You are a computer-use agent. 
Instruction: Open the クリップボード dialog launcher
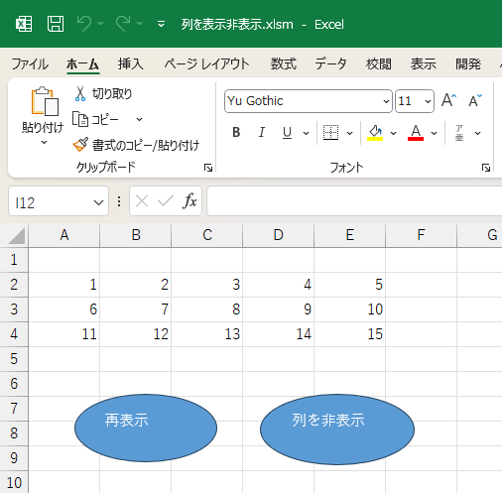(208, 168)
